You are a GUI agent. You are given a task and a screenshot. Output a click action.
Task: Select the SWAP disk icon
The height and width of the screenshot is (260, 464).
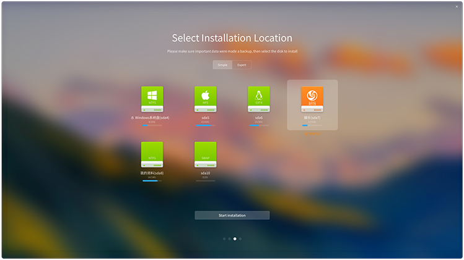pos(206,154)
